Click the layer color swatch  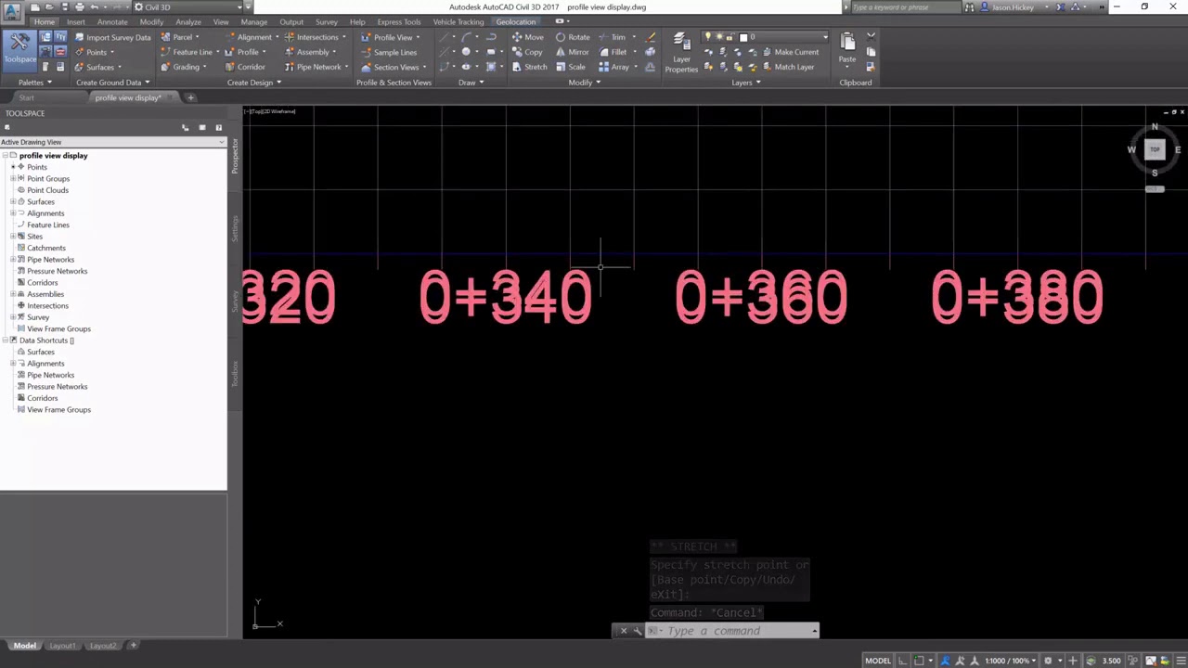tap(743, 37)
